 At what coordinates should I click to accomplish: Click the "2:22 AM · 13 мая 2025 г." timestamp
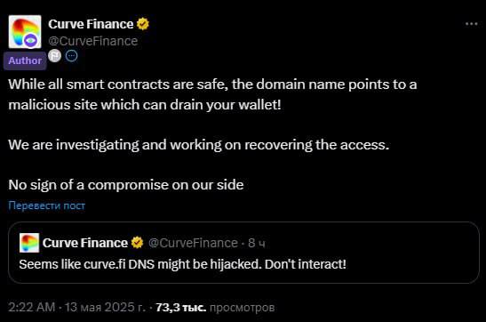76,308
